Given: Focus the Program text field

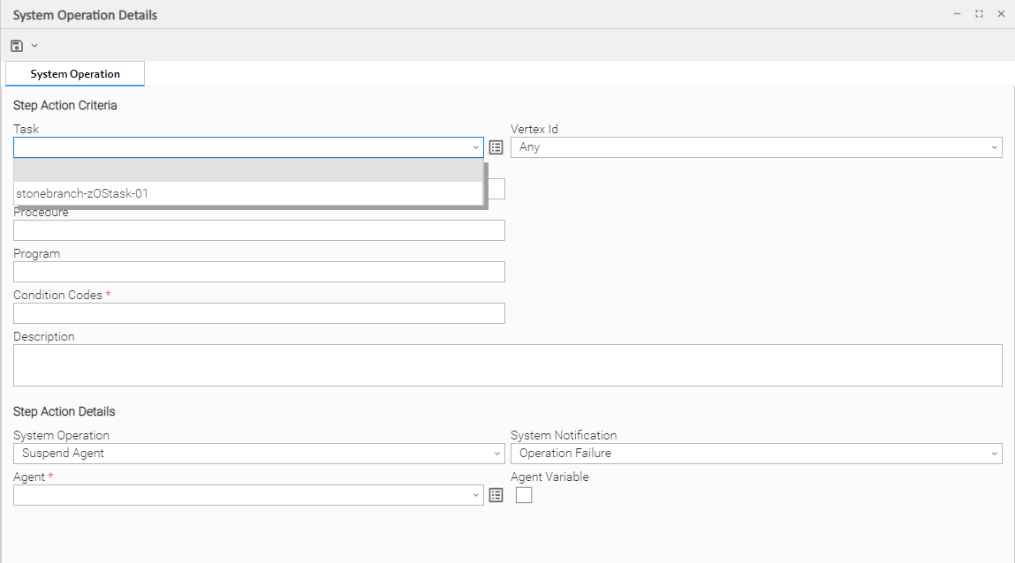Looking at the screenshot, I should tap(259, 272).
